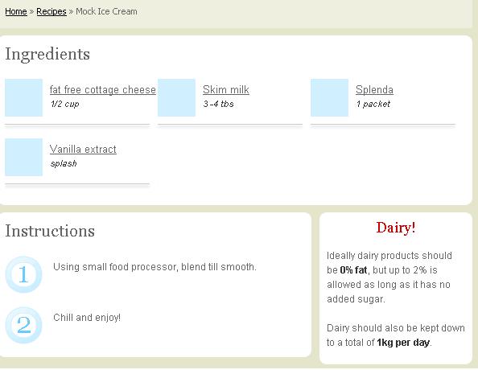Select the Vanilla extract image placeholder
Screen dimensions: 478x370
click(x=23, y=158)
